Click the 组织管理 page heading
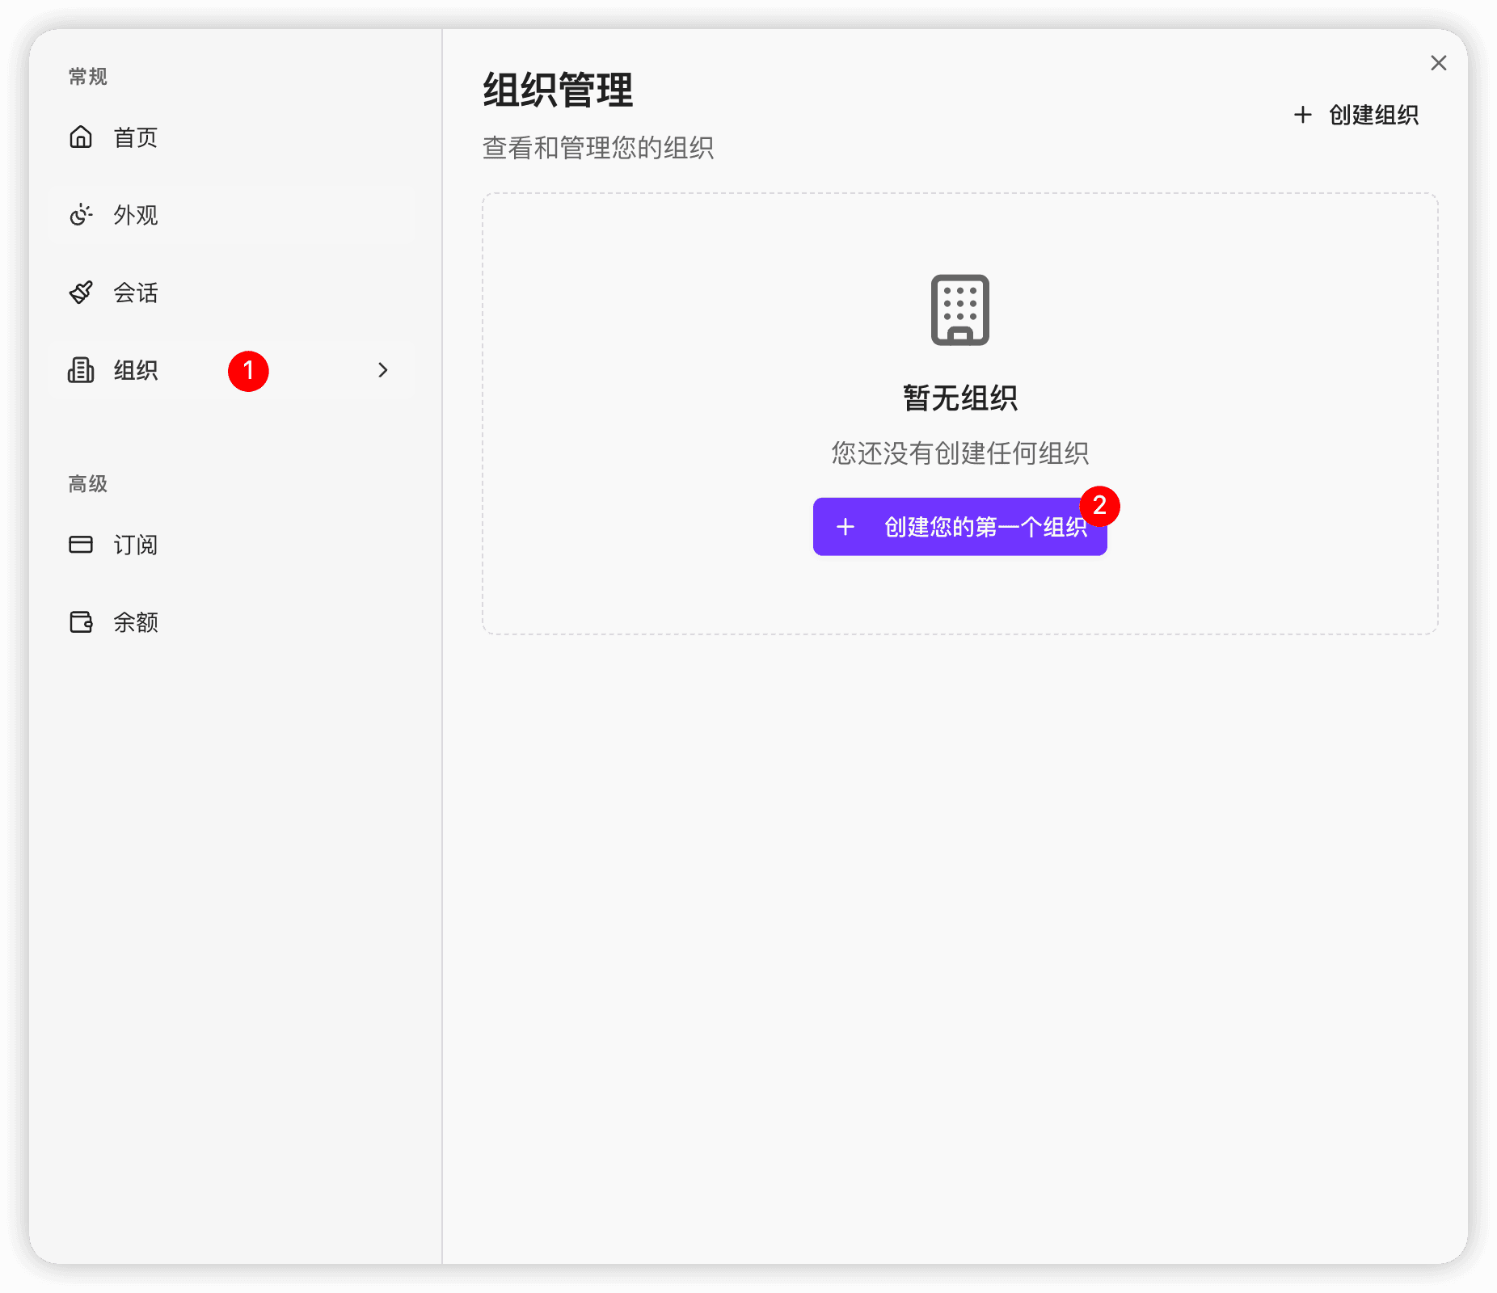Image resolution: width=1497 pixels, height=1293 pixels. tap(559, 92)
